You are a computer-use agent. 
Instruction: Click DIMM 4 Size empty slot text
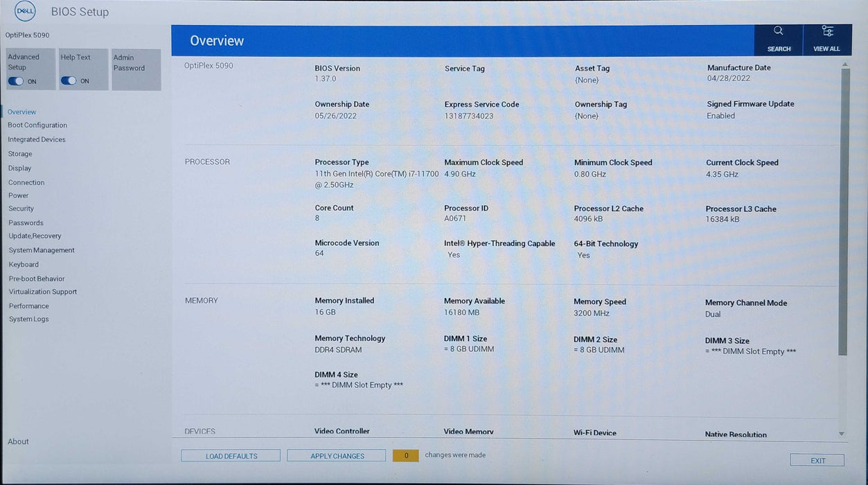(x=359, y=385)
